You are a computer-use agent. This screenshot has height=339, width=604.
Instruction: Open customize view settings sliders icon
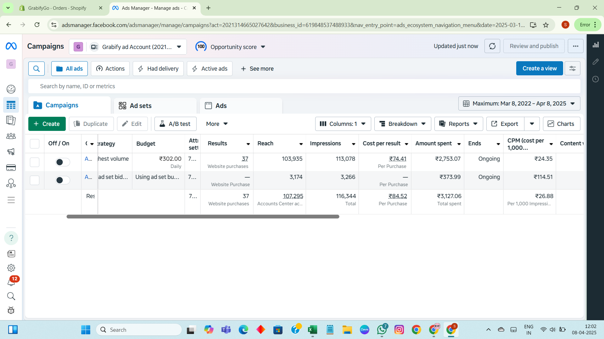[573, 68]
